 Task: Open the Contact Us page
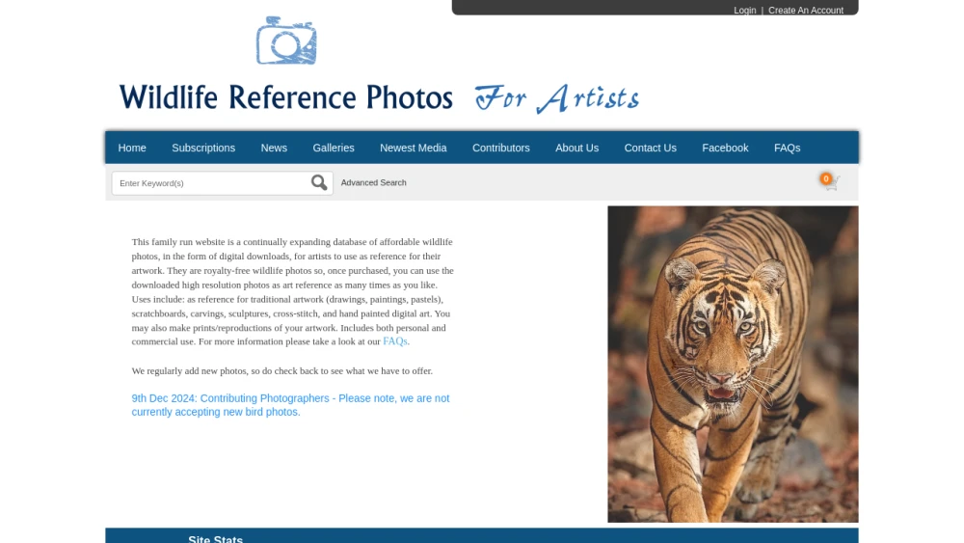point(651,148)
